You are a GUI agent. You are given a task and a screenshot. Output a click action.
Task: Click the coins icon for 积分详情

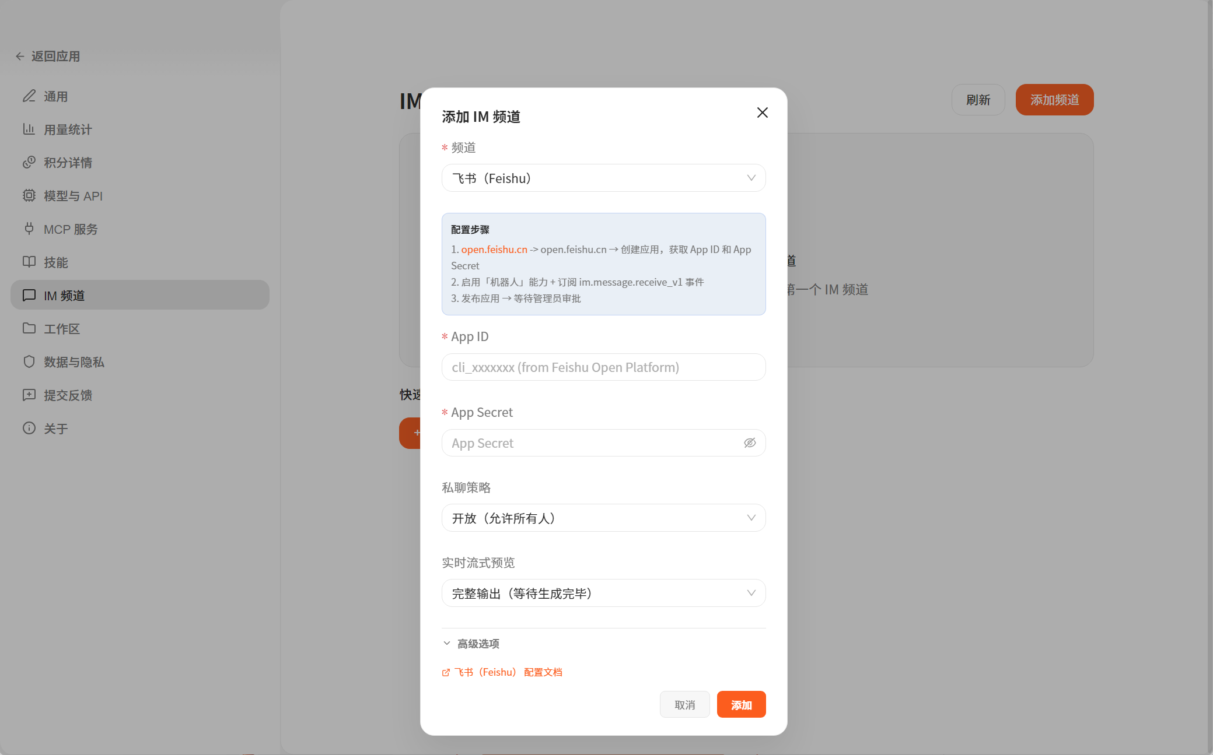pos(29,163)
